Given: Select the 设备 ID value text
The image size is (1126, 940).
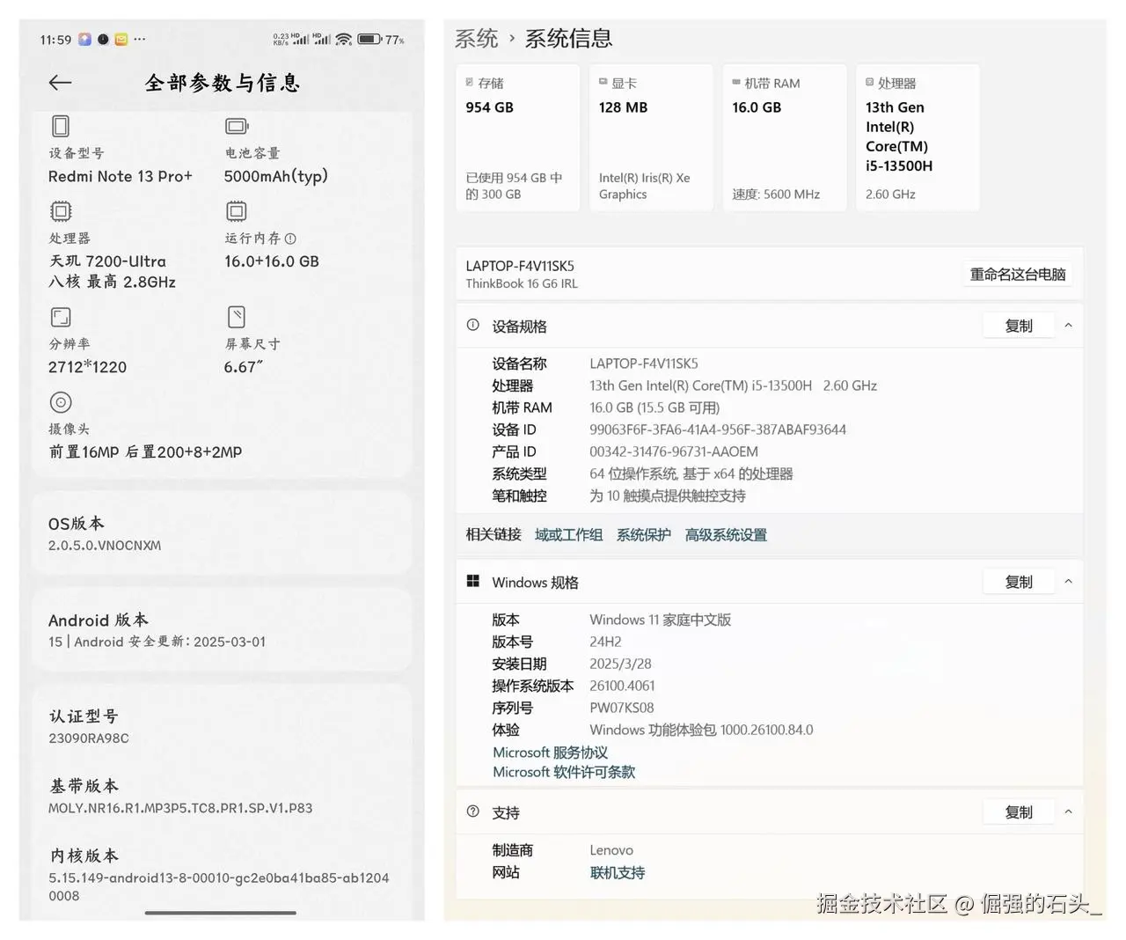Looking at the screenshot, I should (x=718, y=430).
